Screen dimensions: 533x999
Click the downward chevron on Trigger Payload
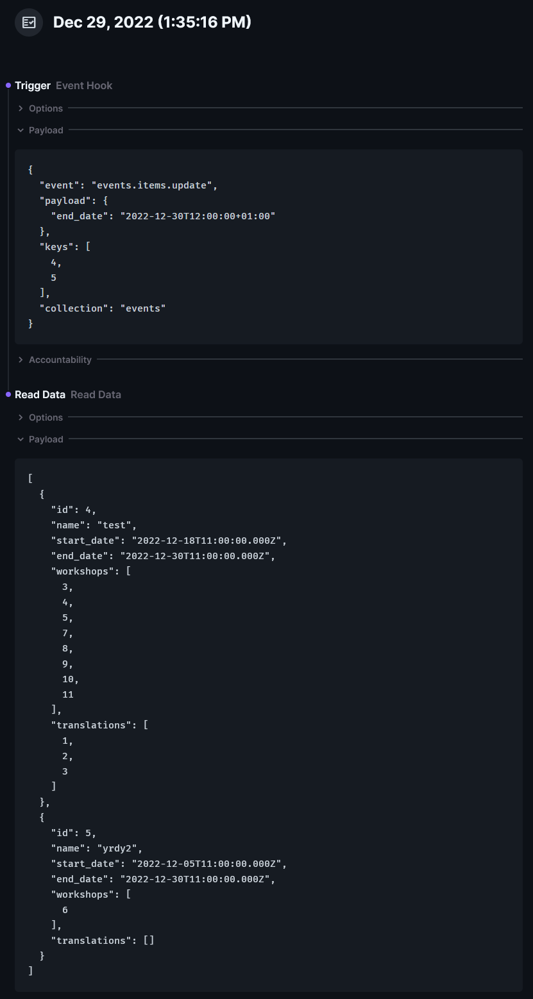click(20, 130)
